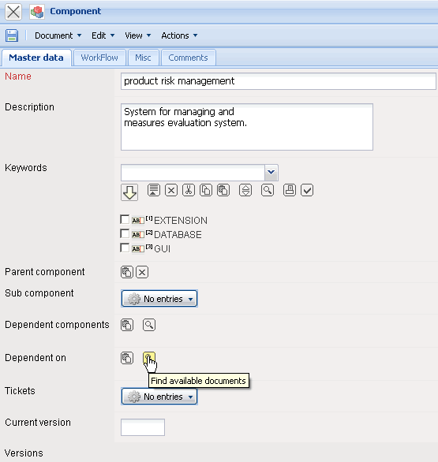Open the Actions menu

179,35
